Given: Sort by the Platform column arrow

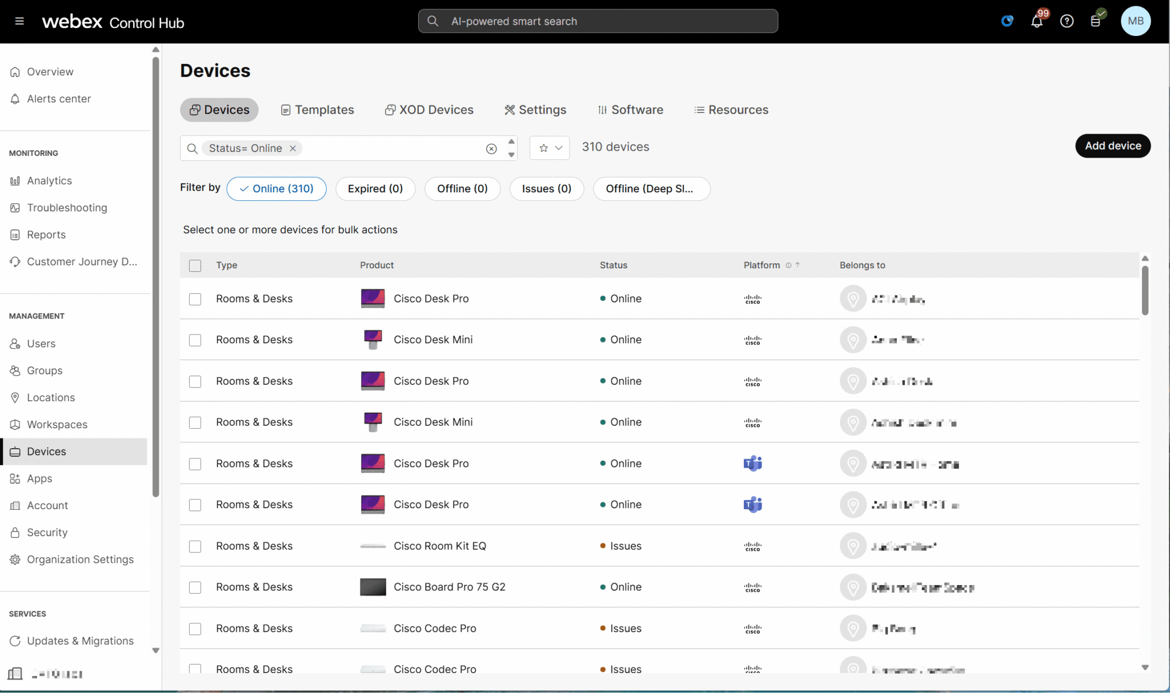Looking at the screenshot, I should (x=799, y=265).
